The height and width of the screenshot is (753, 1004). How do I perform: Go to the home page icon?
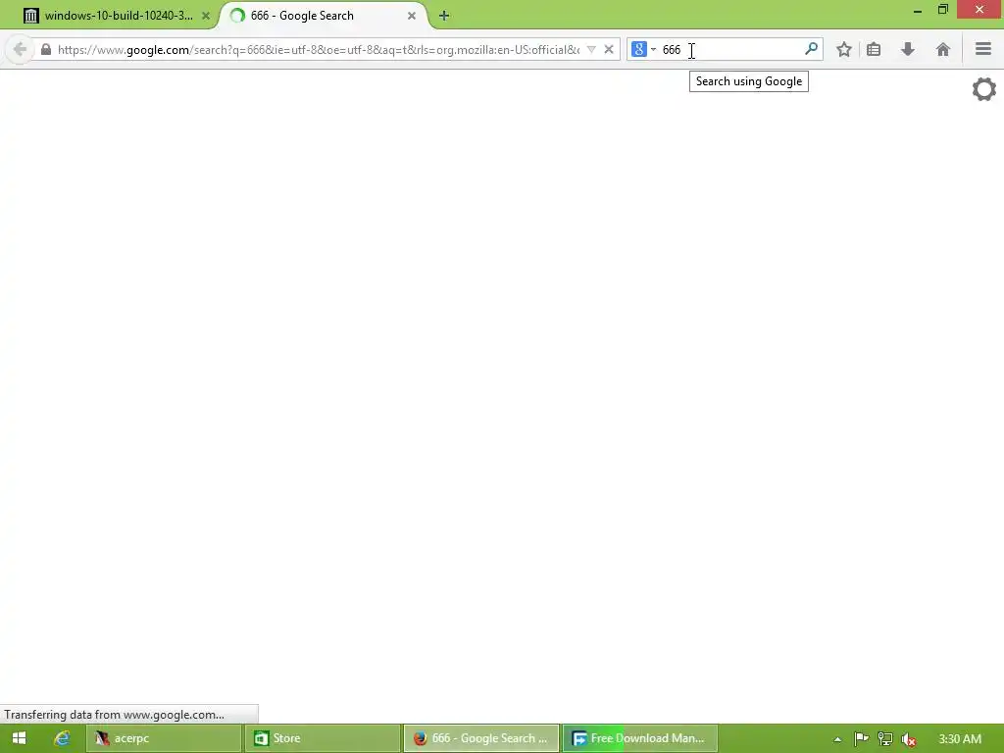[x=942, y=49]
